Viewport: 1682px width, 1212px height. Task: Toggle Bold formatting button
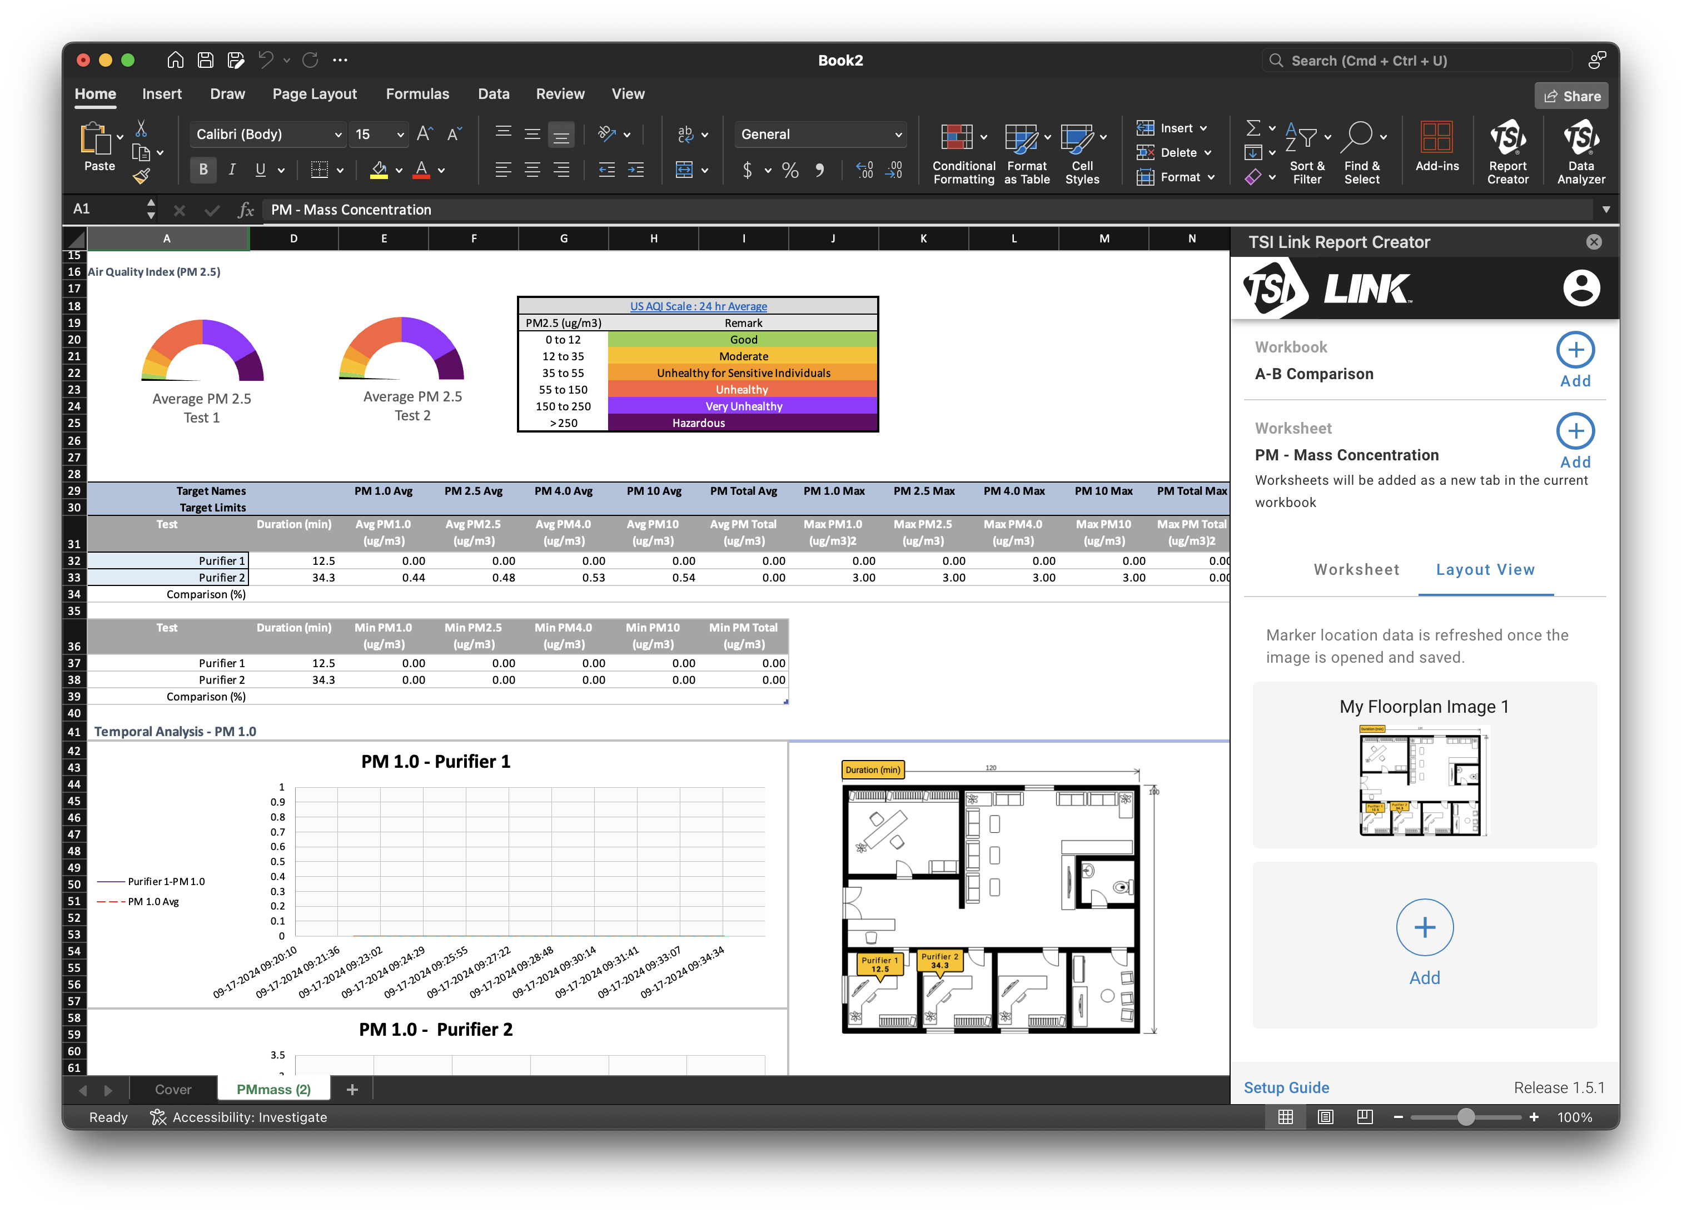coord(203,170)
